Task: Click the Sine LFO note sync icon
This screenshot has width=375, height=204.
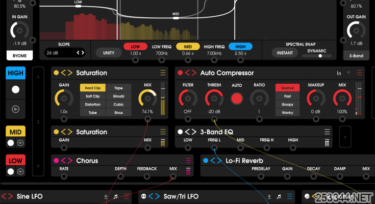Action: click(115, 196)
